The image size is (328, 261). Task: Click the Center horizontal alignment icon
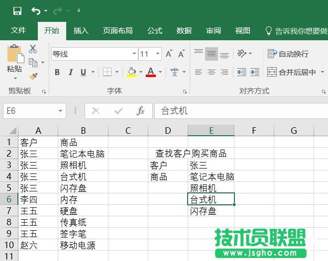(212, 72)
